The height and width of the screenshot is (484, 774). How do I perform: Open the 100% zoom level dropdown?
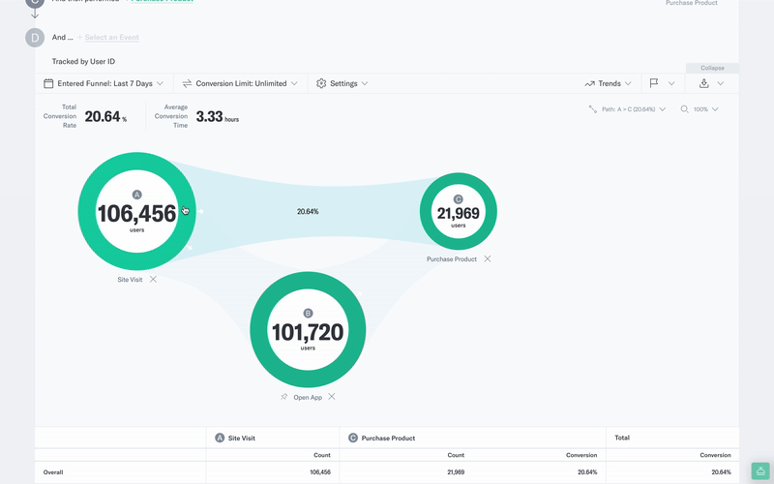700,109
